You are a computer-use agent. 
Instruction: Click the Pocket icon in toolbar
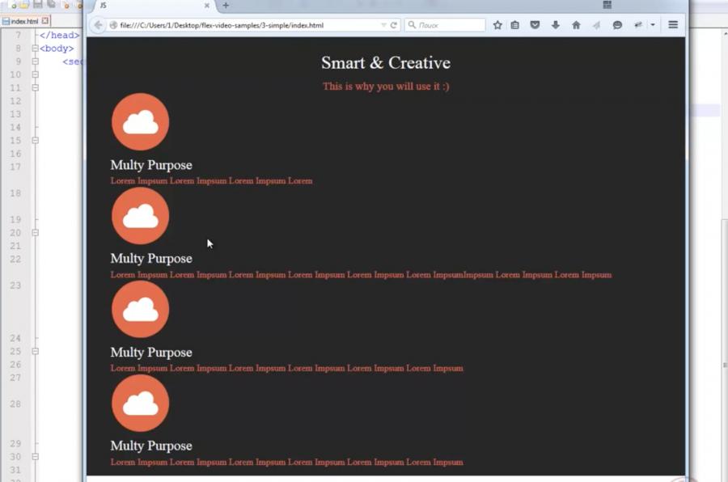[535, 25]
